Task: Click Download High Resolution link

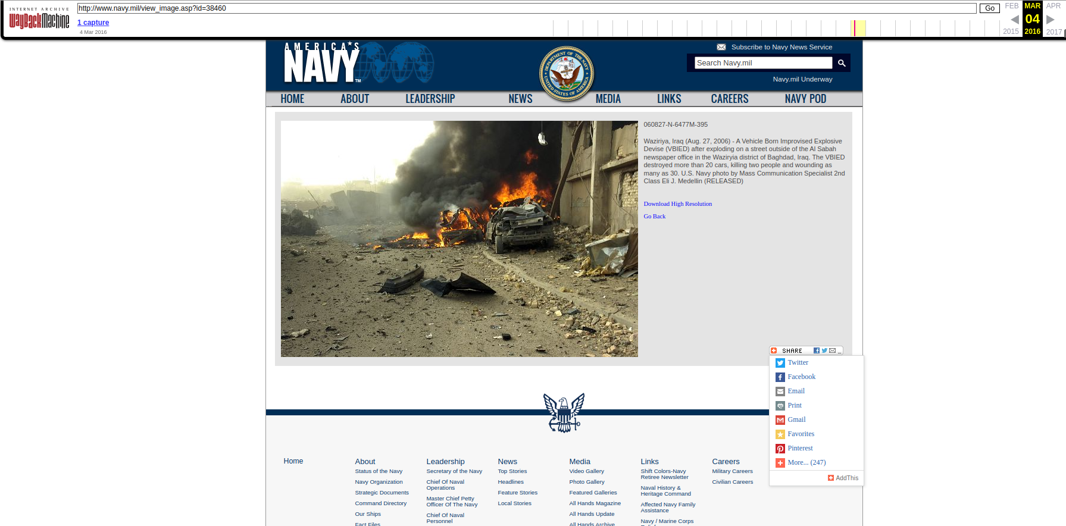Action: (677, 204)
